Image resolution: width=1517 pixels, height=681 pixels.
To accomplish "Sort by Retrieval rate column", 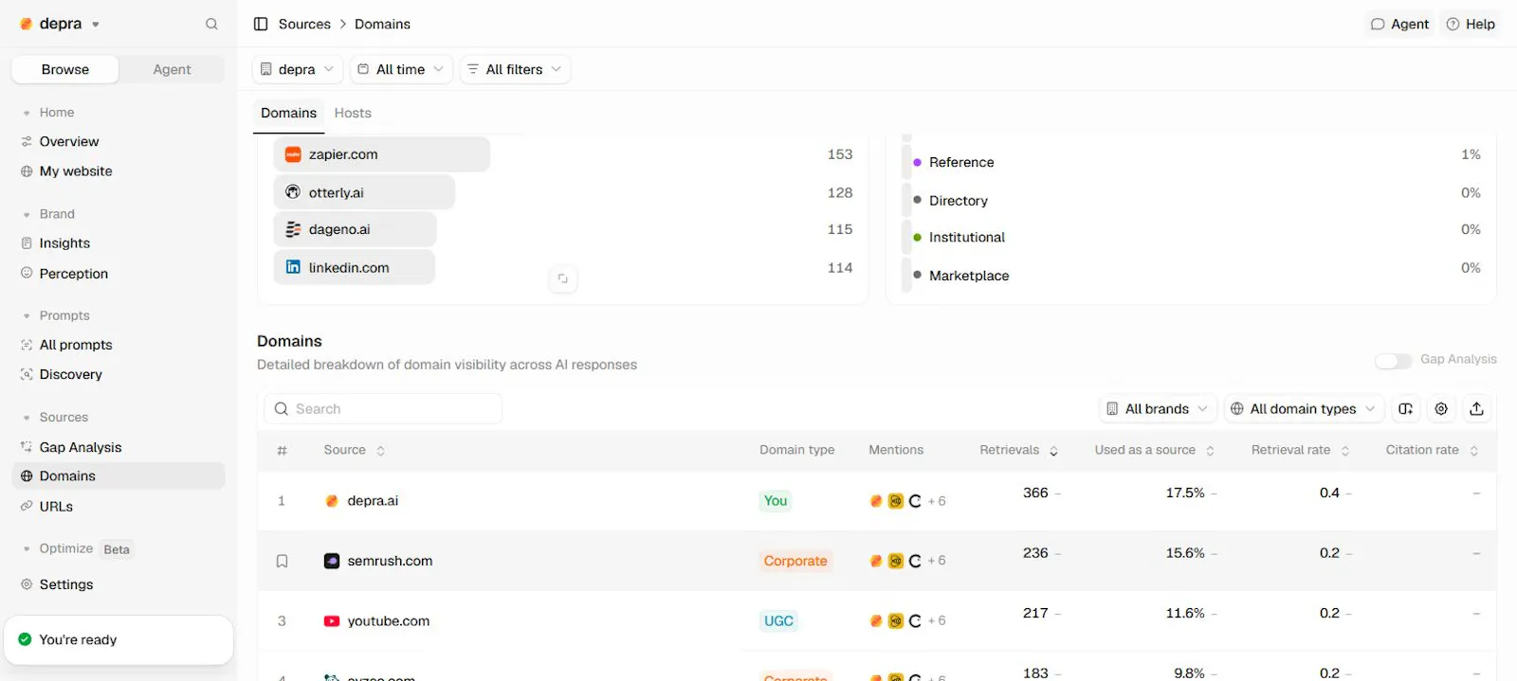I will click(x=1301, y=451).
